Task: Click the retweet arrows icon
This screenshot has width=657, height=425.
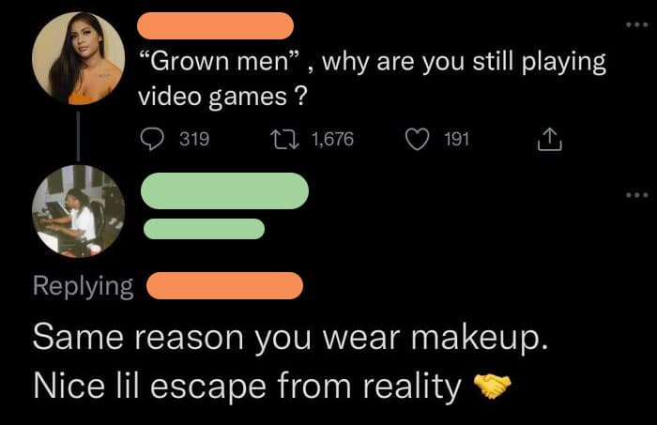Action: (284, 139)
